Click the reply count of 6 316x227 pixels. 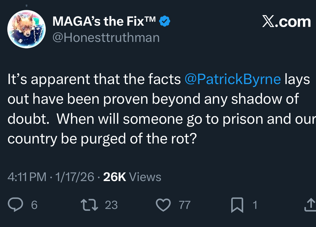pyautogui.click(x=34, y=205)
